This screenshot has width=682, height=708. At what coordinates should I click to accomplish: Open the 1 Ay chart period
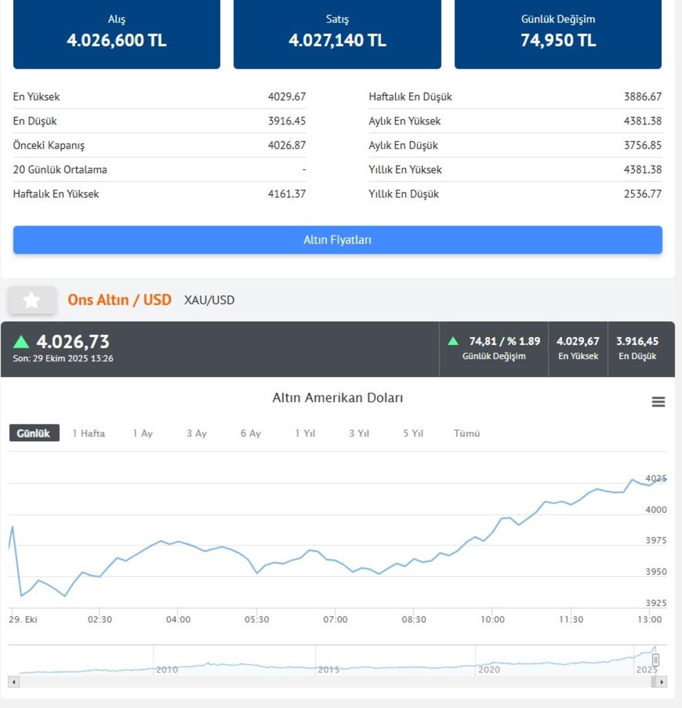coord(141,433)
